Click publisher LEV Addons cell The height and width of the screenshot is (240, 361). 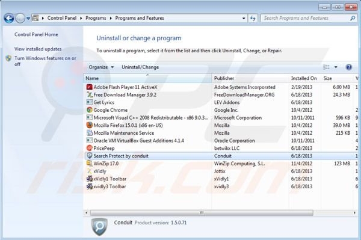[227, 102]
